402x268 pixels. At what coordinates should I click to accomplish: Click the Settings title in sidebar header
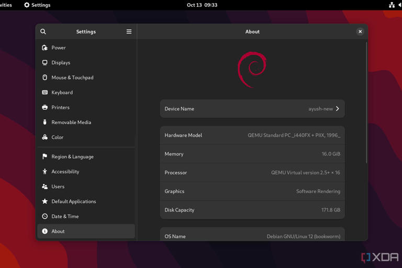tap(86, 31)
